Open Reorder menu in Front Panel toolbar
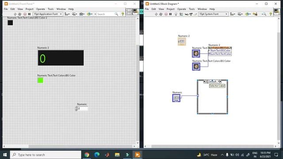283x159 pixels. pyautogui.click(x=89, y=14)
